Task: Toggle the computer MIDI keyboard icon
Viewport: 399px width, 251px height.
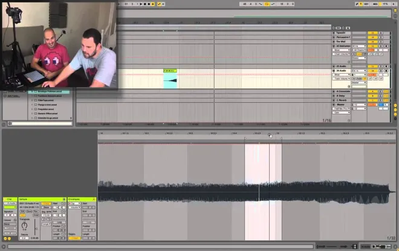Action: click(x=361, y=4)
